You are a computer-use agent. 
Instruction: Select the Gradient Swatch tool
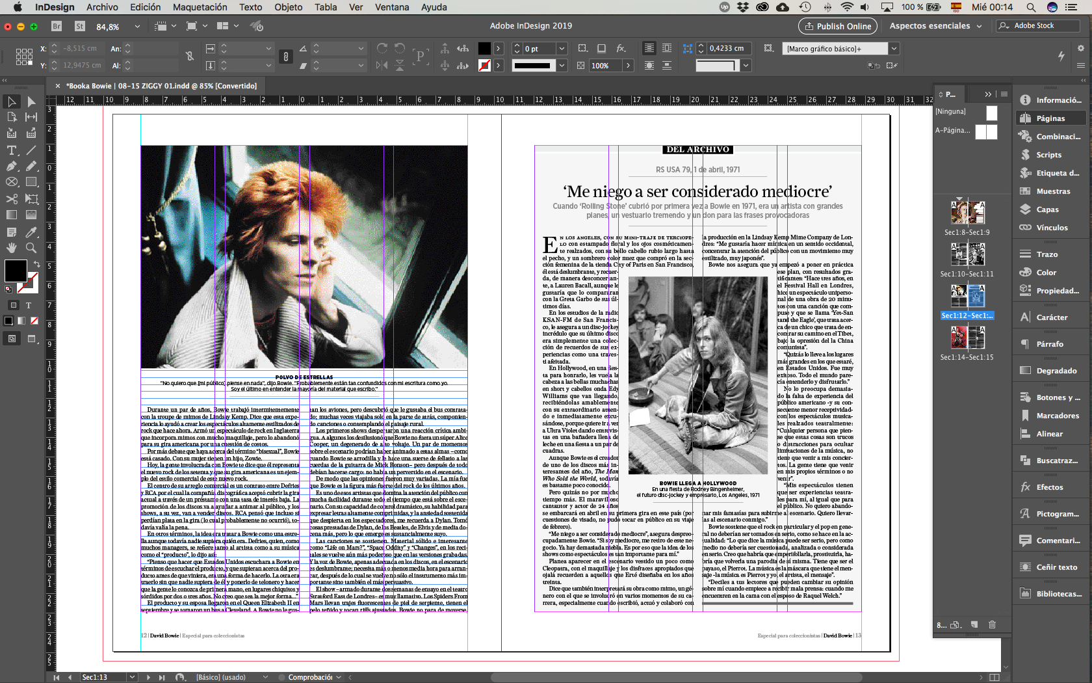coord(12,215)
